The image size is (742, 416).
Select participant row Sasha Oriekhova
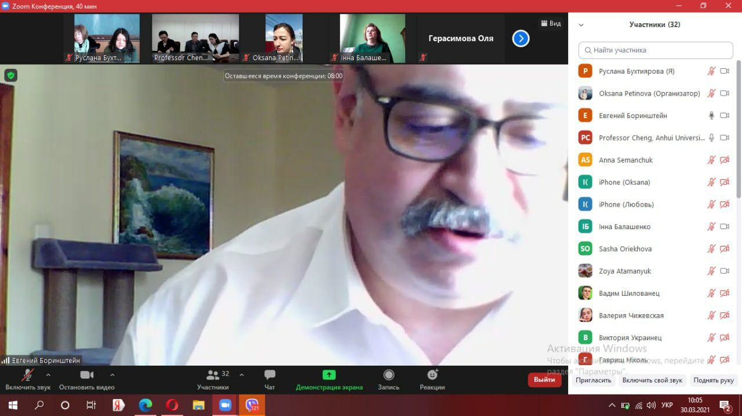point(652,249)
